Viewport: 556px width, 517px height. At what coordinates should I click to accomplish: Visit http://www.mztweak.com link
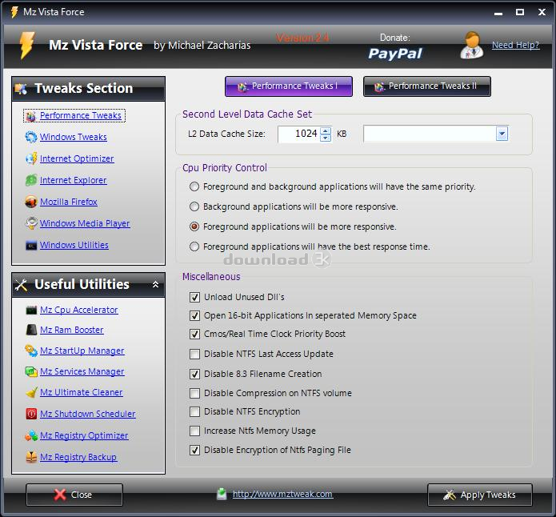click(282, 494)
